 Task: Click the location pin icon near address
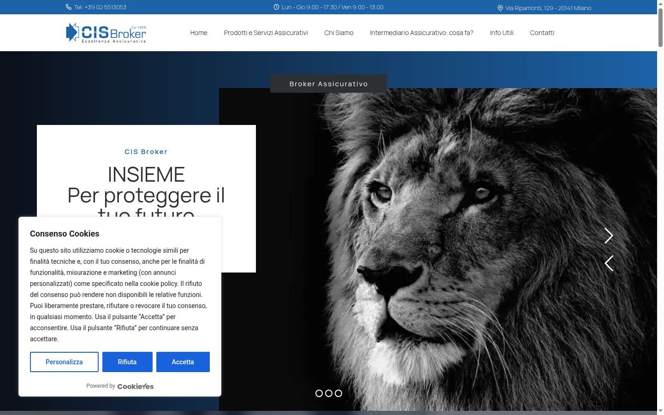coord(500,8)
